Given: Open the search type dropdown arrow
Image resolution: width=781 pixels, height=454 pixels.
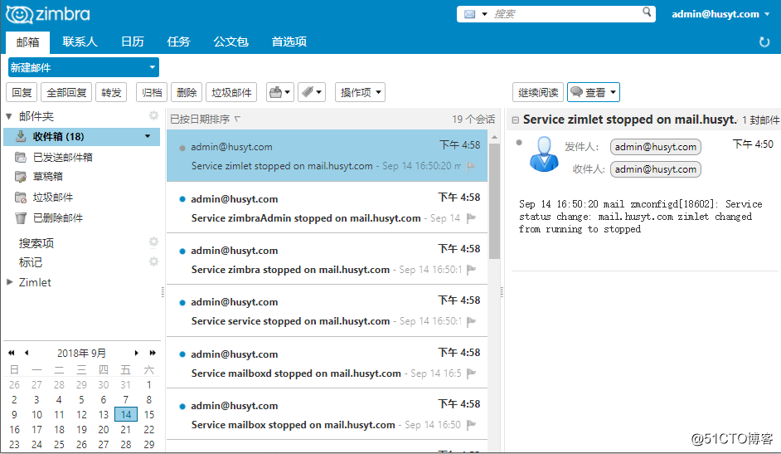Looking at the screenshot, I should click(484, 14).
